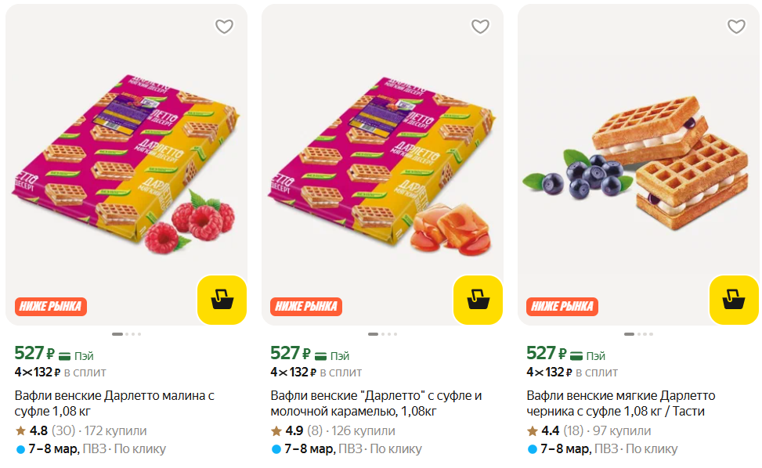Click 'Ниже рынка' badge on caramel waffles

307,306
